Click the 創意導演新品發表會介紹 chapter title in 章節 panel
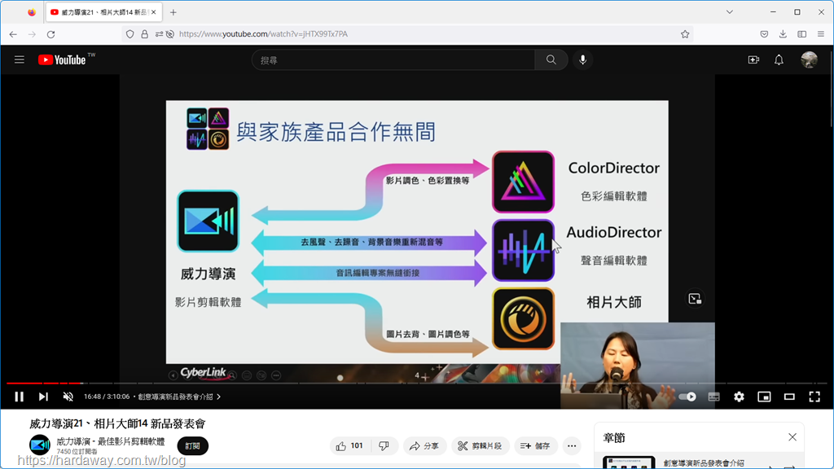Screen dimensions: 834x469 [704, 462]
